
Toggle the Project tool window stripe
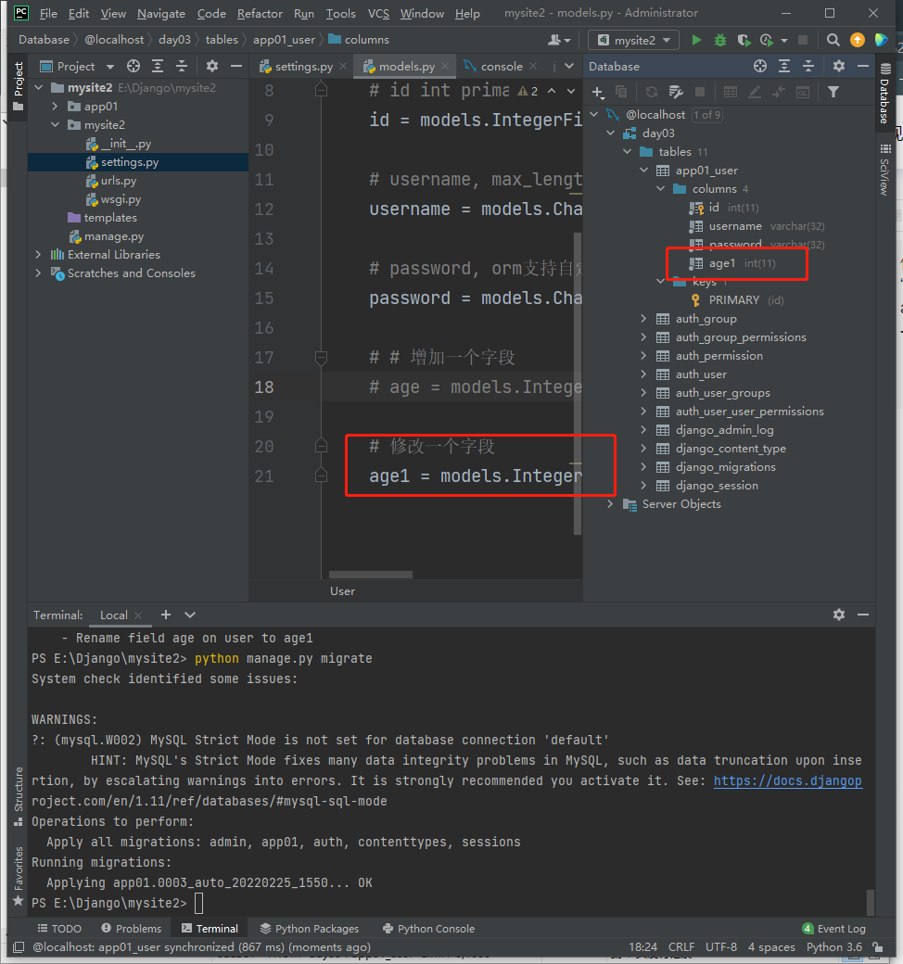pos(19,86)
